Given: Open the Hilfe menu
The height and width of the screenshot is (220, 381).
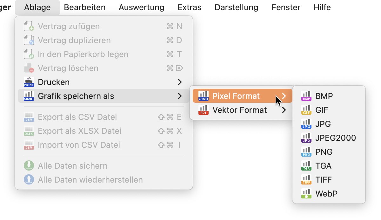Looking at the screenshot, I should 322,7.
